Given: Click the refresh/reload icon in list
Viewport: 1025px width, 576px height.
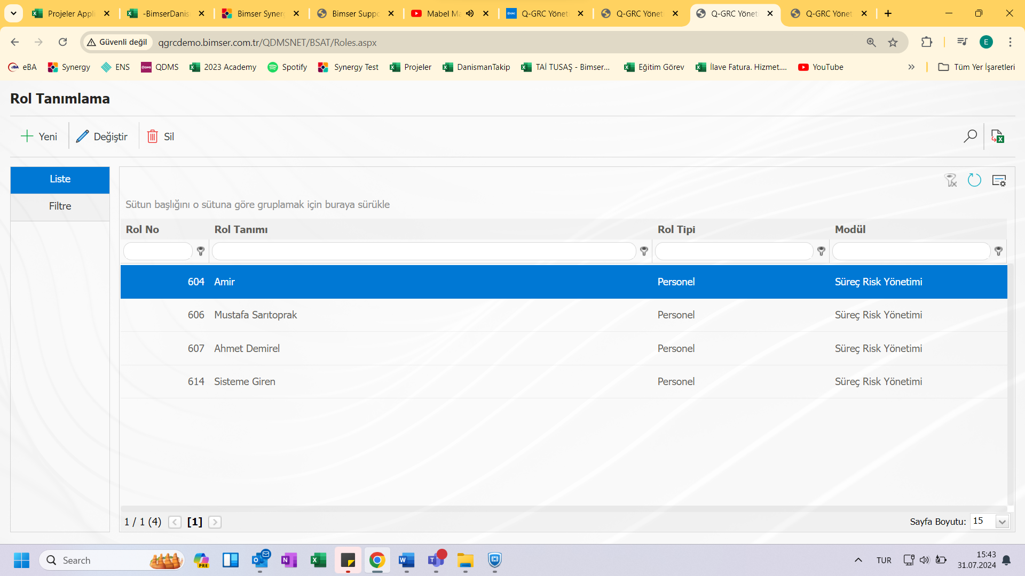Looking at the screenshot, I should coord(975,181).
